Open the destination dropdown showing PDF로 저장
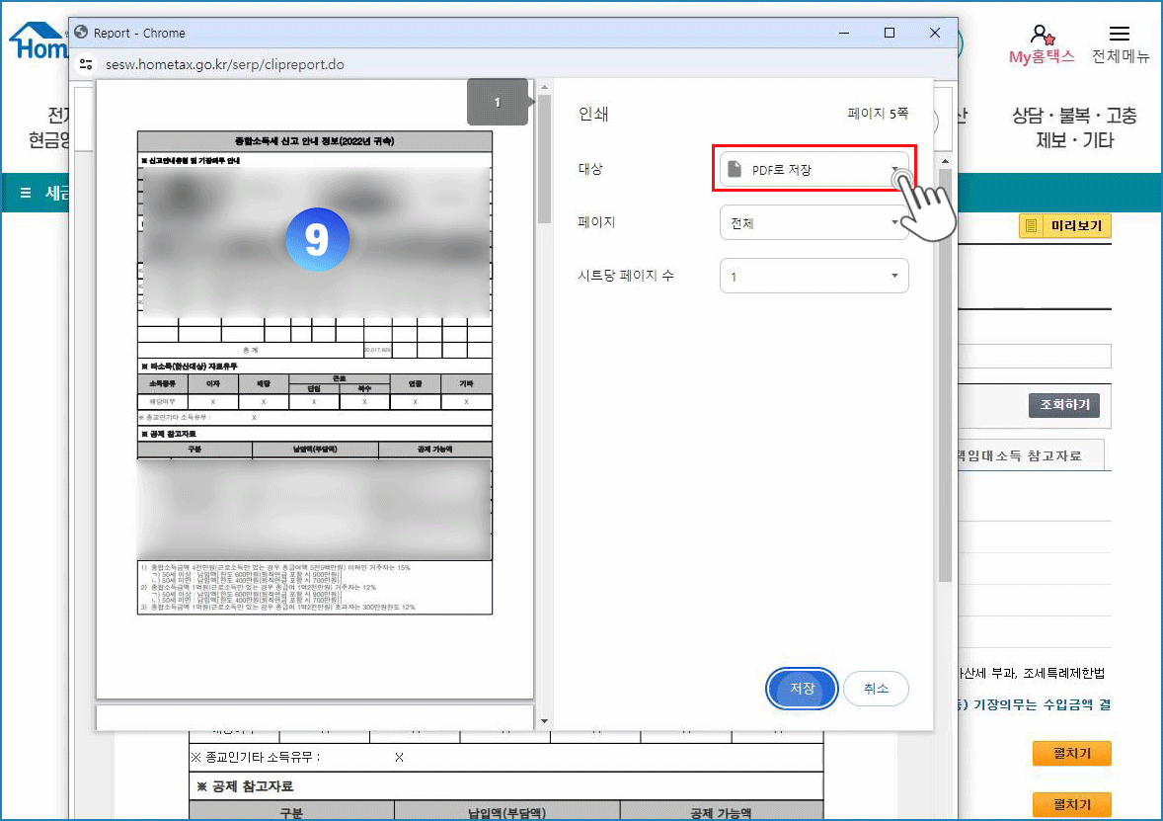 pyautogui.click(x=814, y=169)
